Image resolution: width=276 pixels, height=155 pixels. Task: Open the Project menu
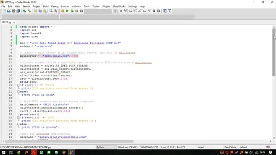[x=36, y=6]
